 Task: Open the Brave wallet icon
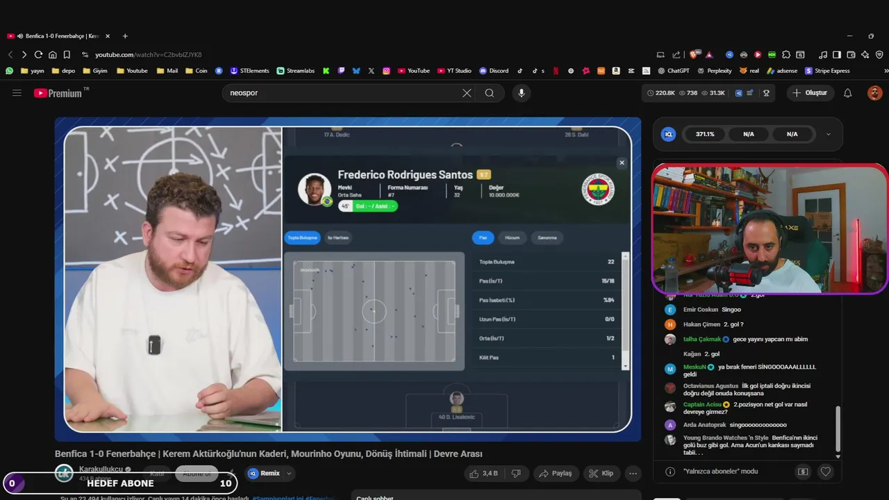(851, 54)
